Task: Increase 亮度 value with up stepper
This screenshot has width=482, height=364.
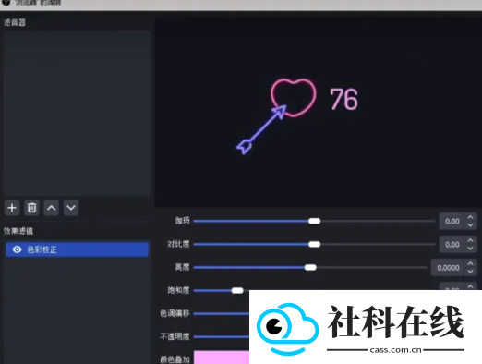Action: point(470,263)
